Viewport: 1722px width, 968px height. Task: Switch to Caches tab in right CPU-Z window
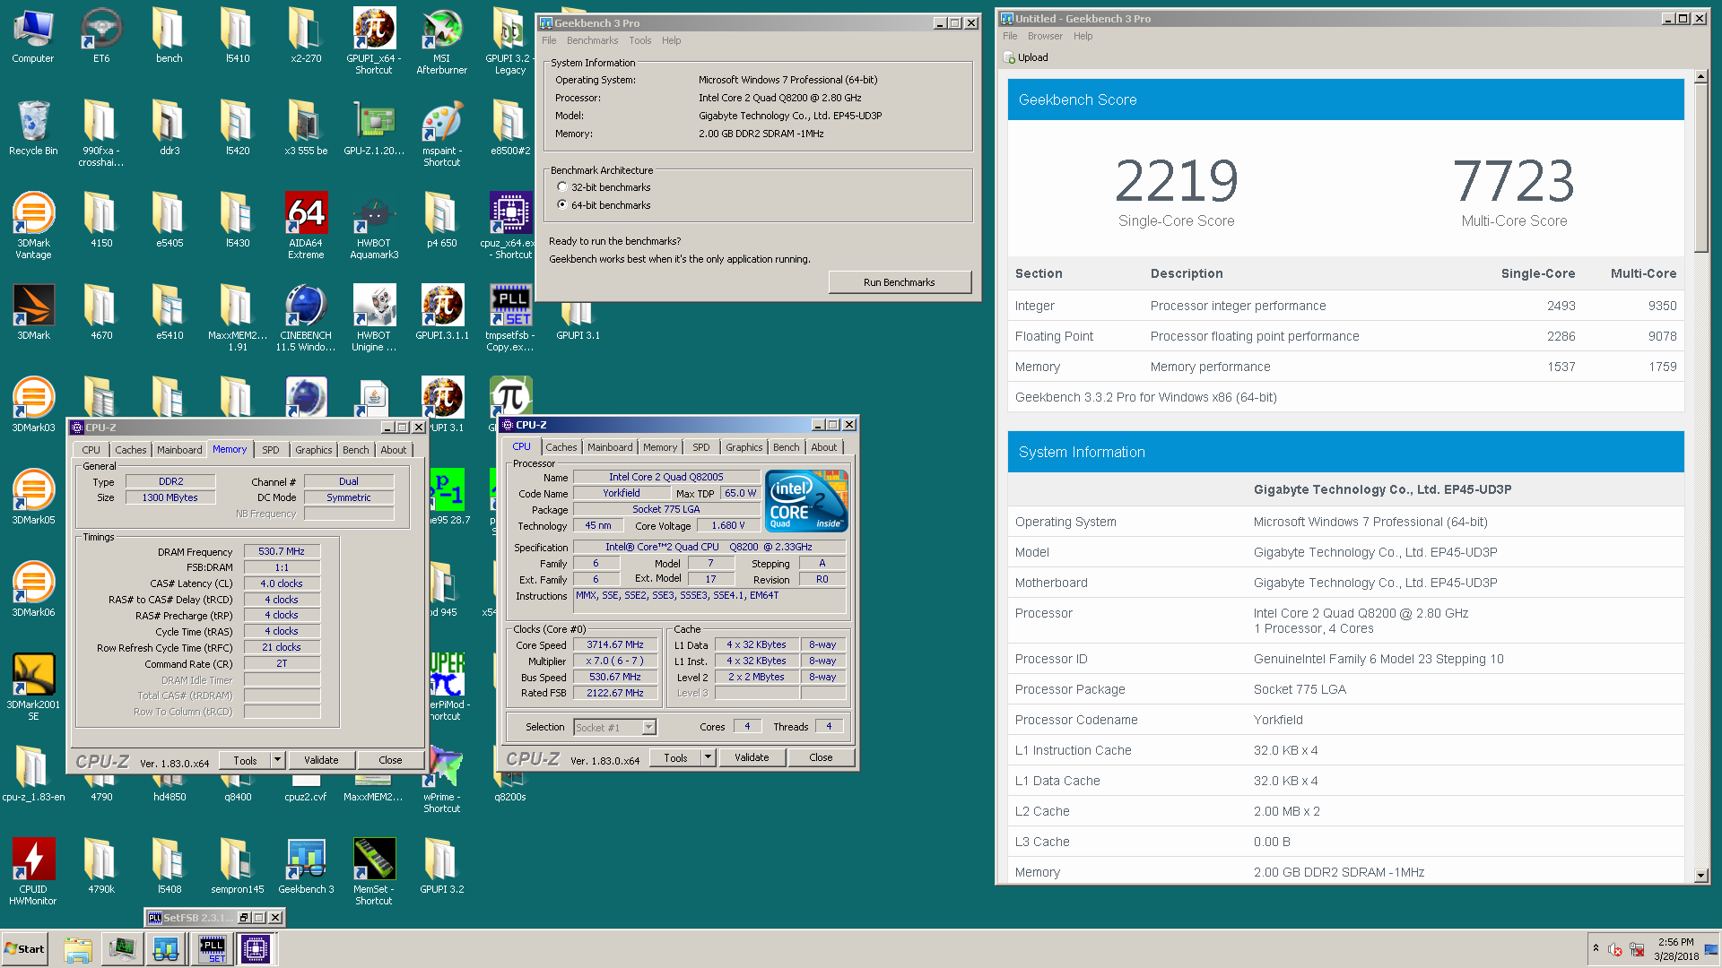[561, 447]
